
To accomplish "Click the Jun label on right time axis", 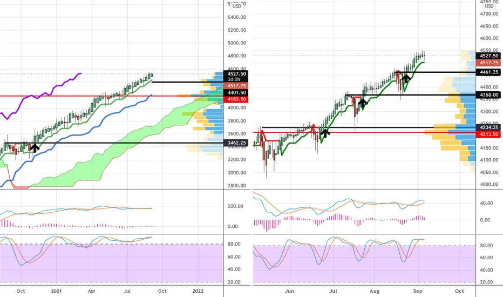I will (289, 291).
